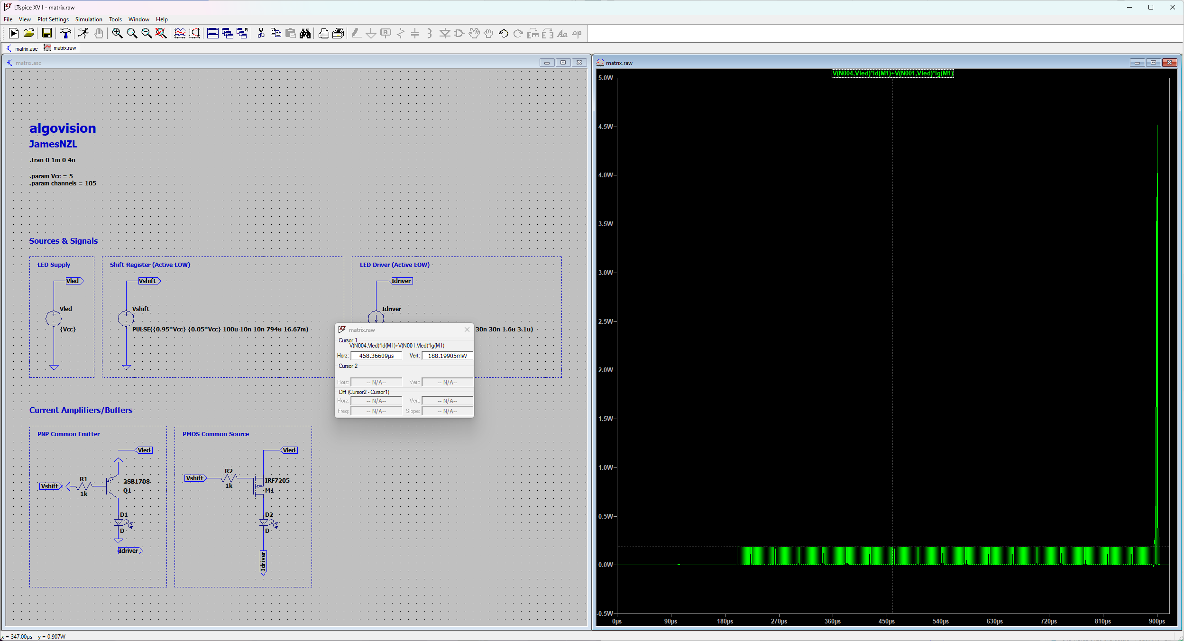Click the D1 LED label
1184x641 pixels.
[x=124, y=514]
